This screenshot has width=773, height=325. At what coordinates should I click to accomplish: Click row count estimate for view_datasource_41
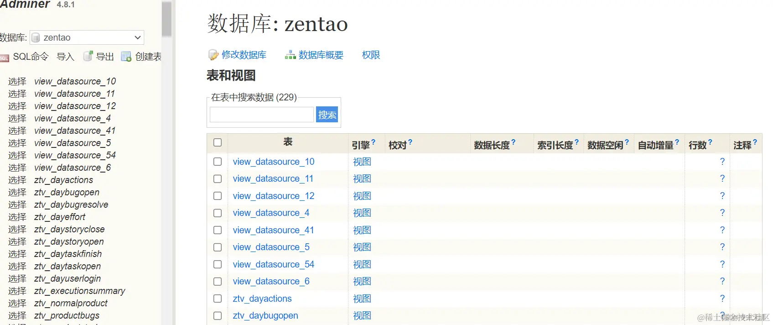(x=722, y=230)
